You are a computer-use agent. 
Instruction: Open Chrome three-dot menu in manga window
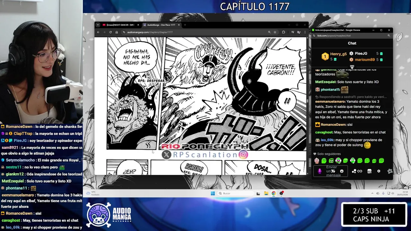point(305,32)
